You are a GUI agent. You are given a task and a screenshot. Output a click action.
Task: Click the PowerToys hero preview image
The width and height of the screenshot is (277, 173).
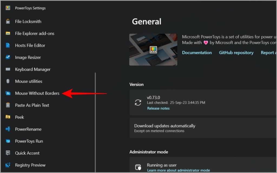coord(153,50)
